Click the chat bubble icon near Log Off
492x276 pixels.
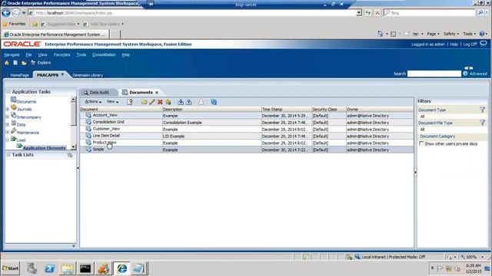click(x=484, y=44)
